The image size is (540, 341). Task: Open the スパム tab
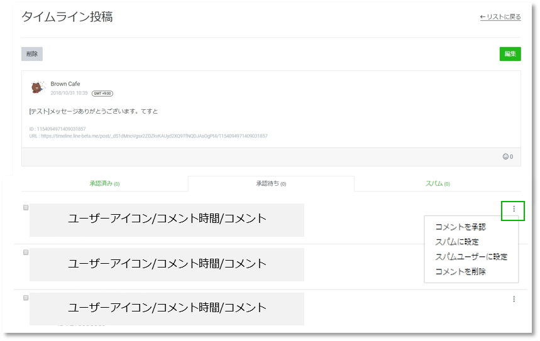pos(438,184)
